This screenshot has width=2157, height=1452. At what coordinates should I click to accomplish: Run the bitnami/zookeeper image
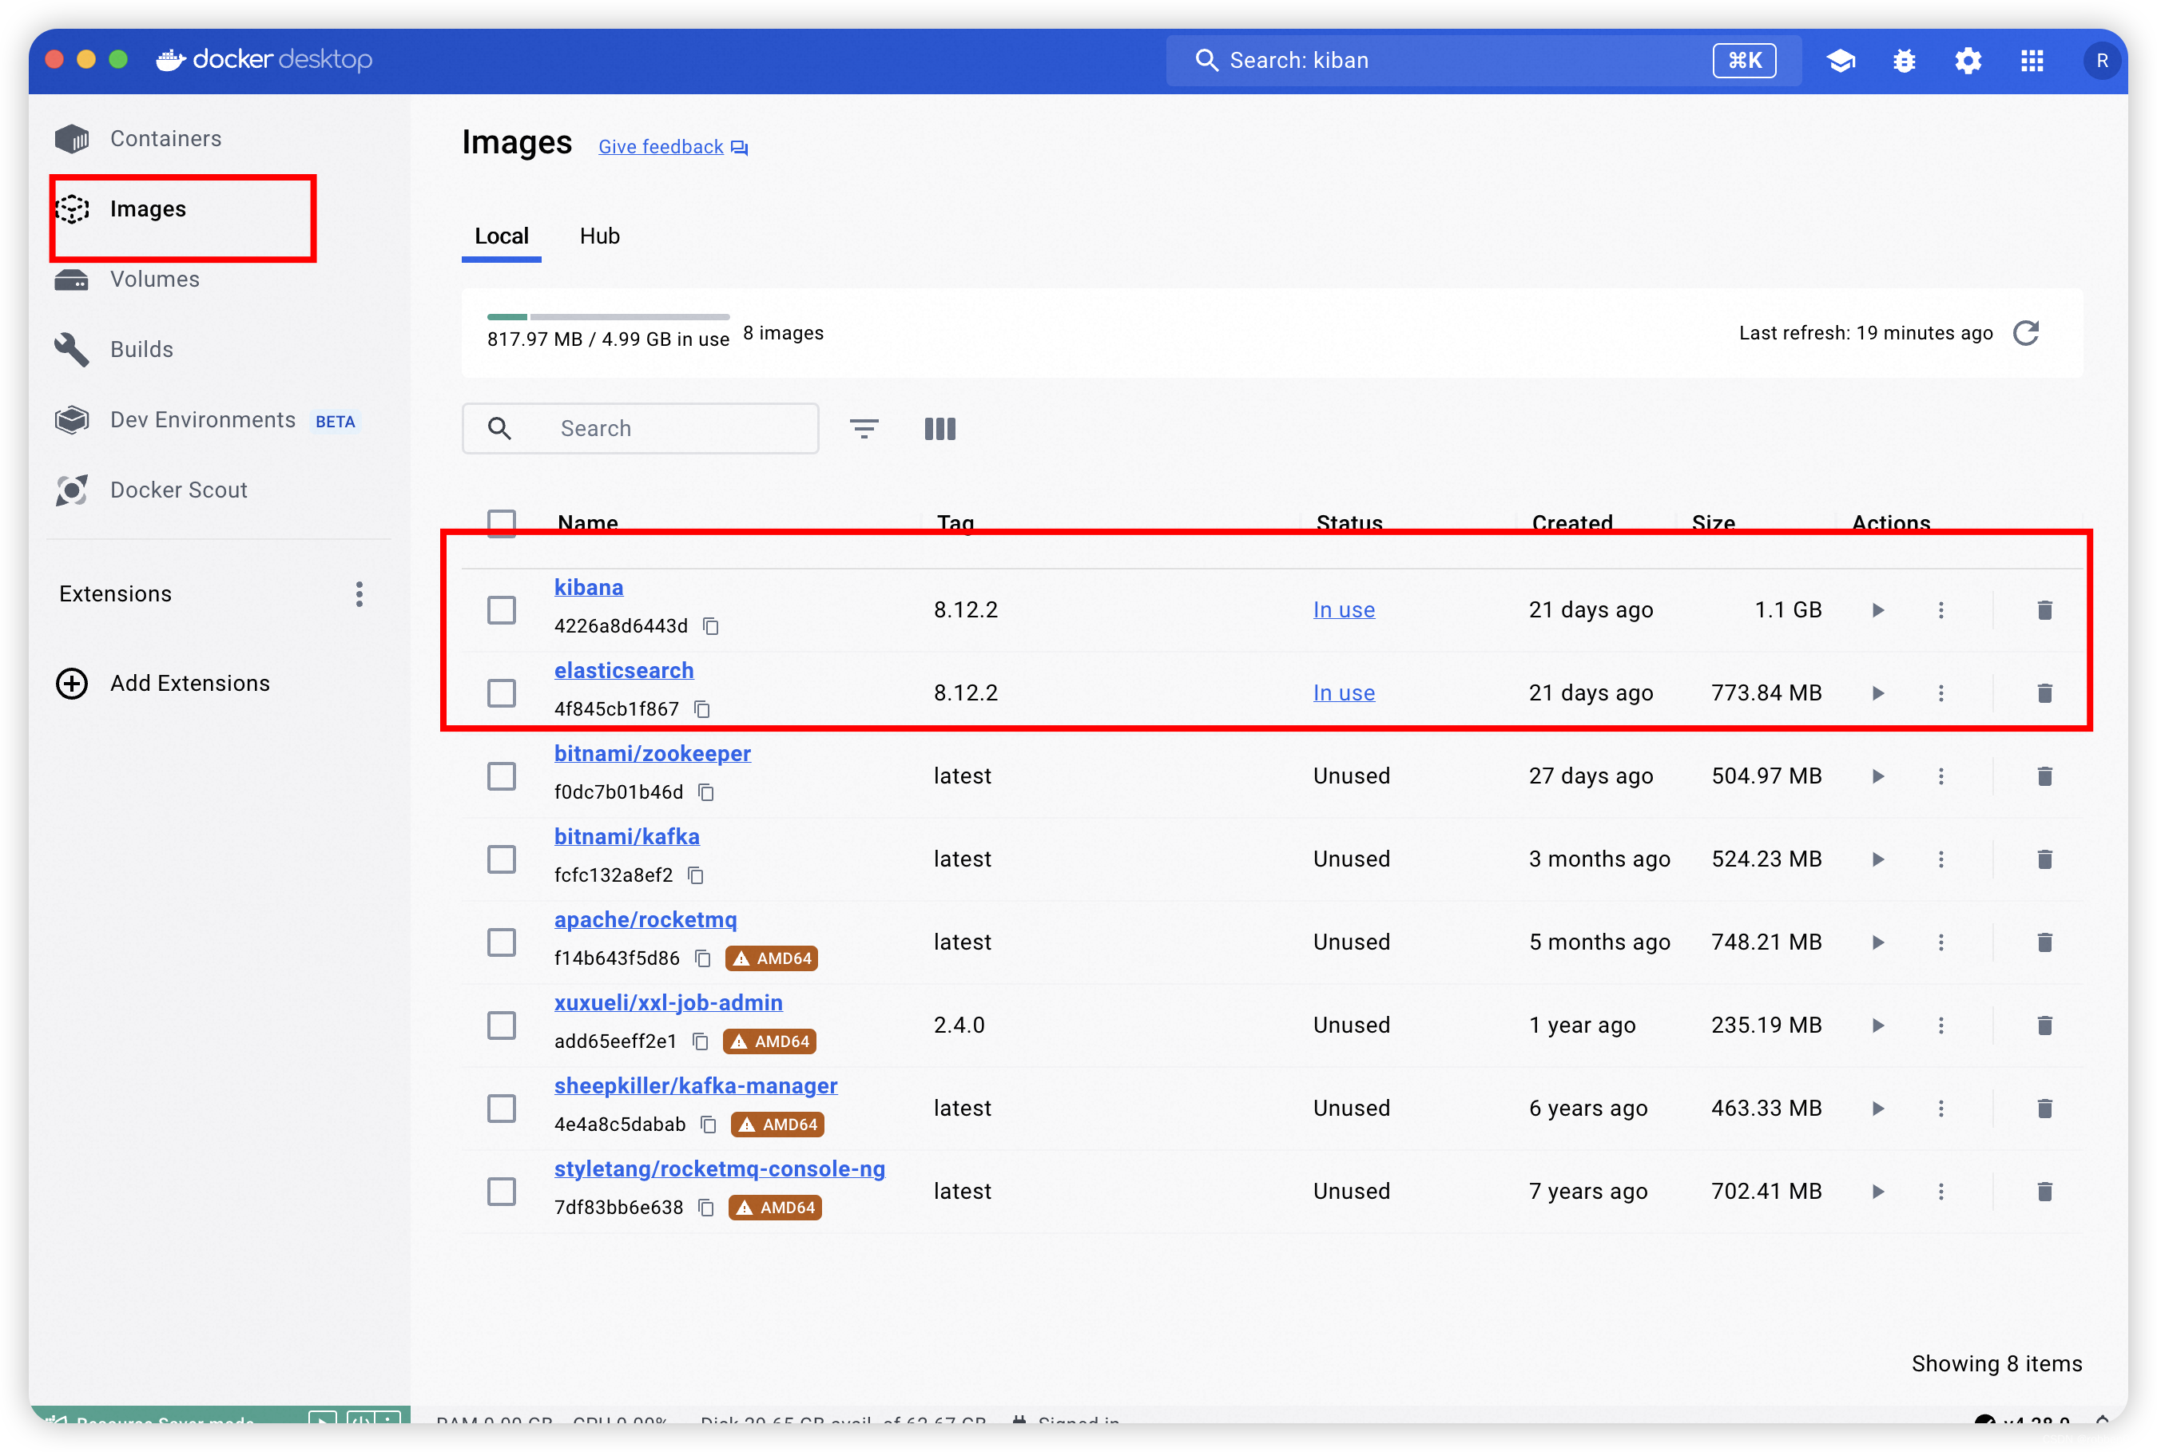pyautogui.click(x=1877, y=776)
